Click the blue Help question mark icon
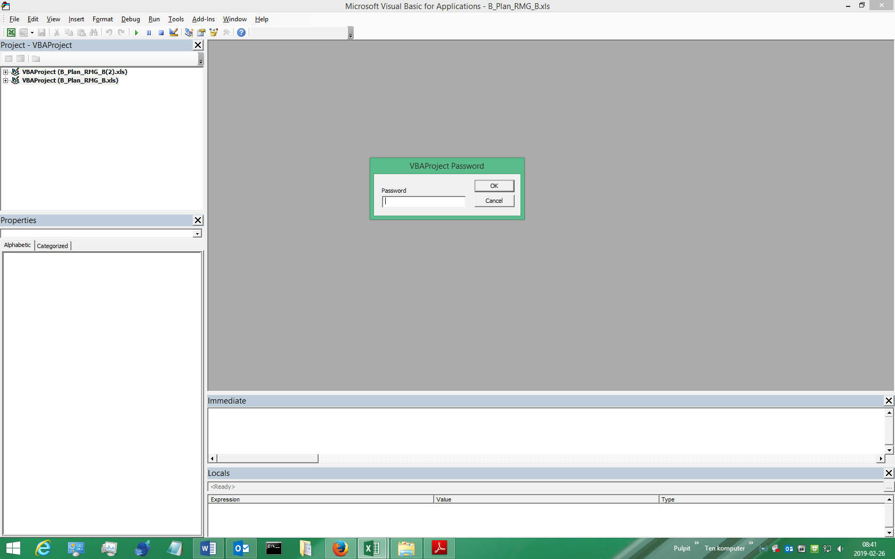Screen dimensions: 895x559 (x=241, y=32)
